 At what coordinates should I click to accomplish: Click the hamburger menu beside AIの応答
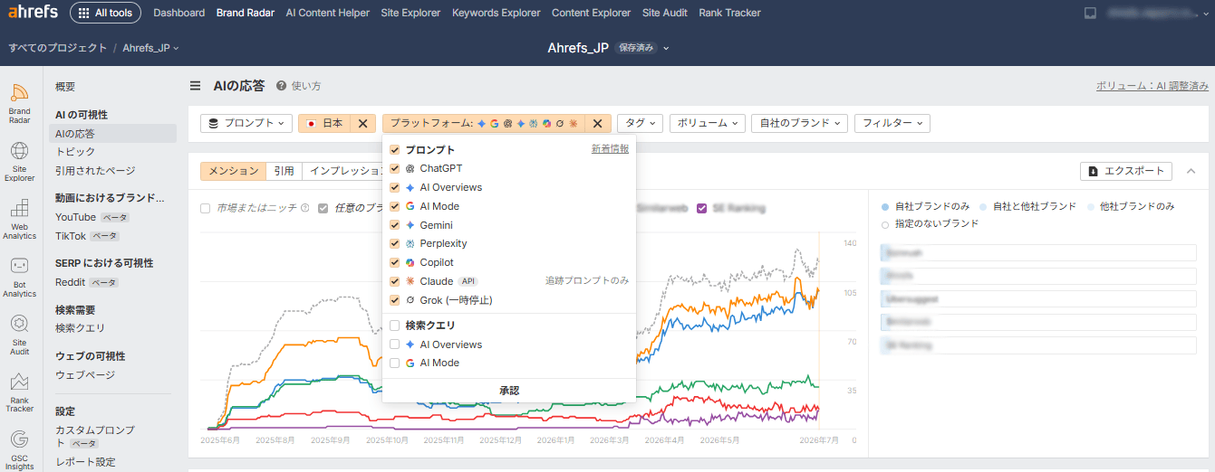(x=195, y=86)
